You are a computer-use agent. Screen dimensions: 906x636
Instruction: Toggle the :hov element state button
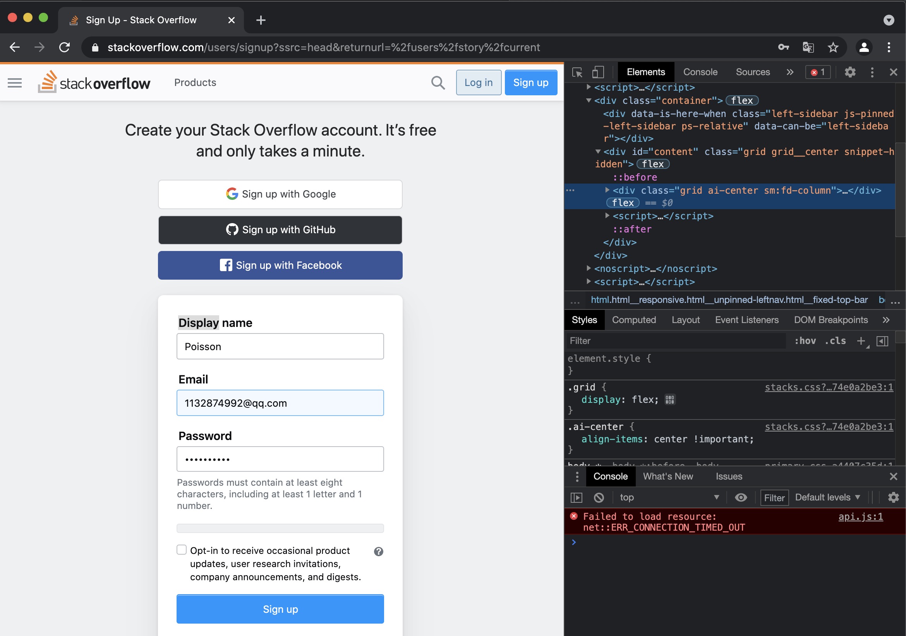pyautogui.click(x=805, y=341)
